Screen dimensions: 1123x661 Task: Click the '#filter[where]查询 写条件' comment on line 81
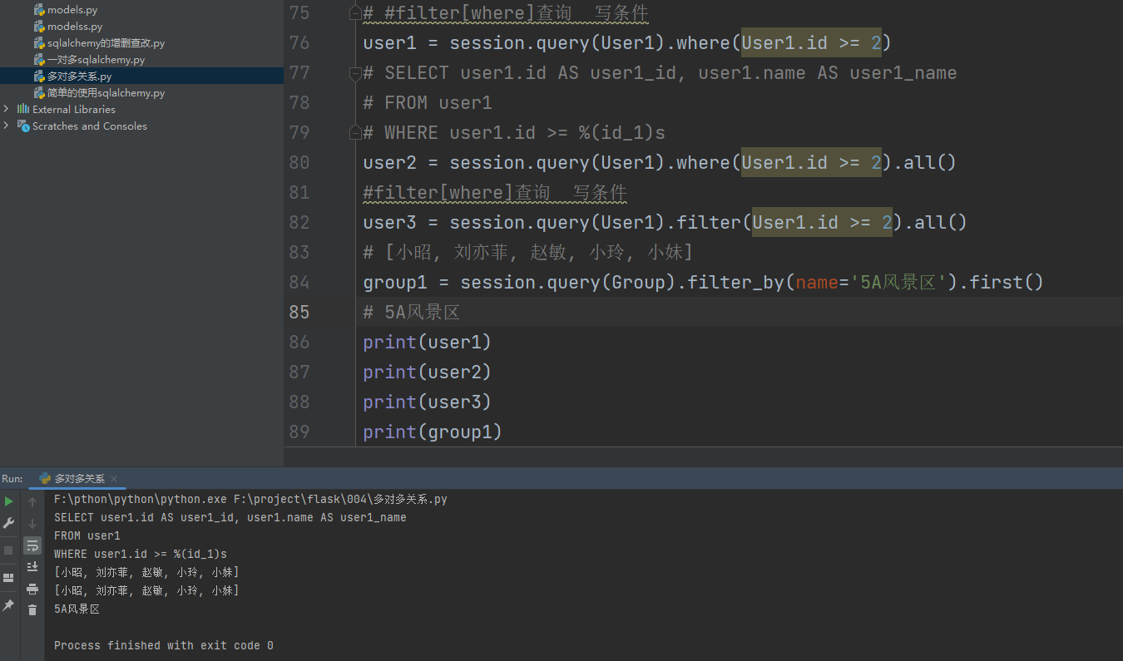(495, 193)
